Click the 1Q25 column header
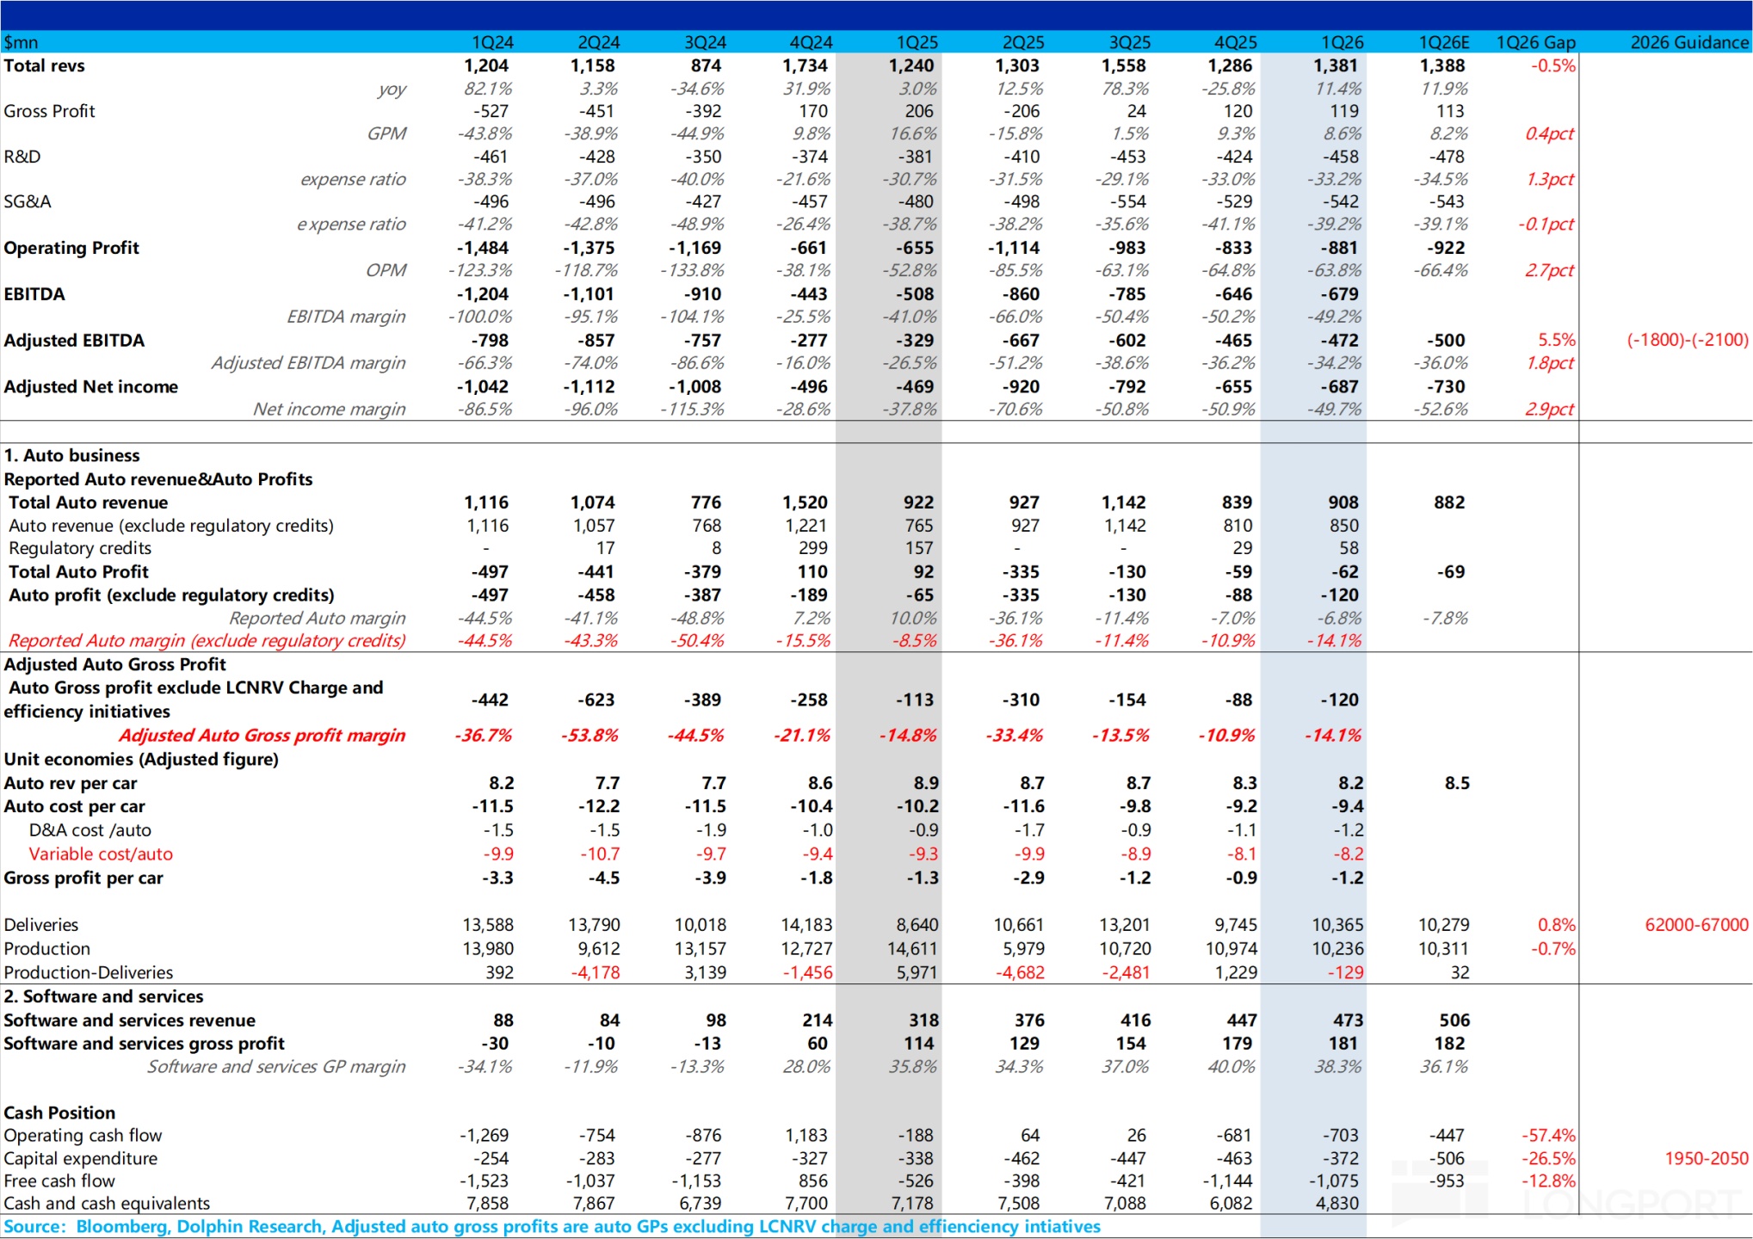 click(x=917, y=42)
